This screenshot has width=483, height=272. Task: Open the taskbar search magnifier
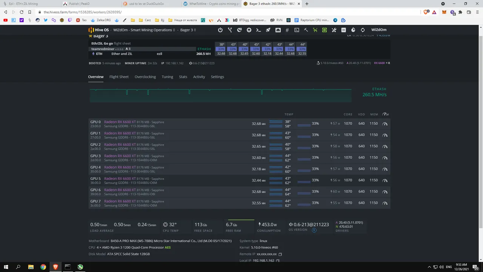(18, 267)
